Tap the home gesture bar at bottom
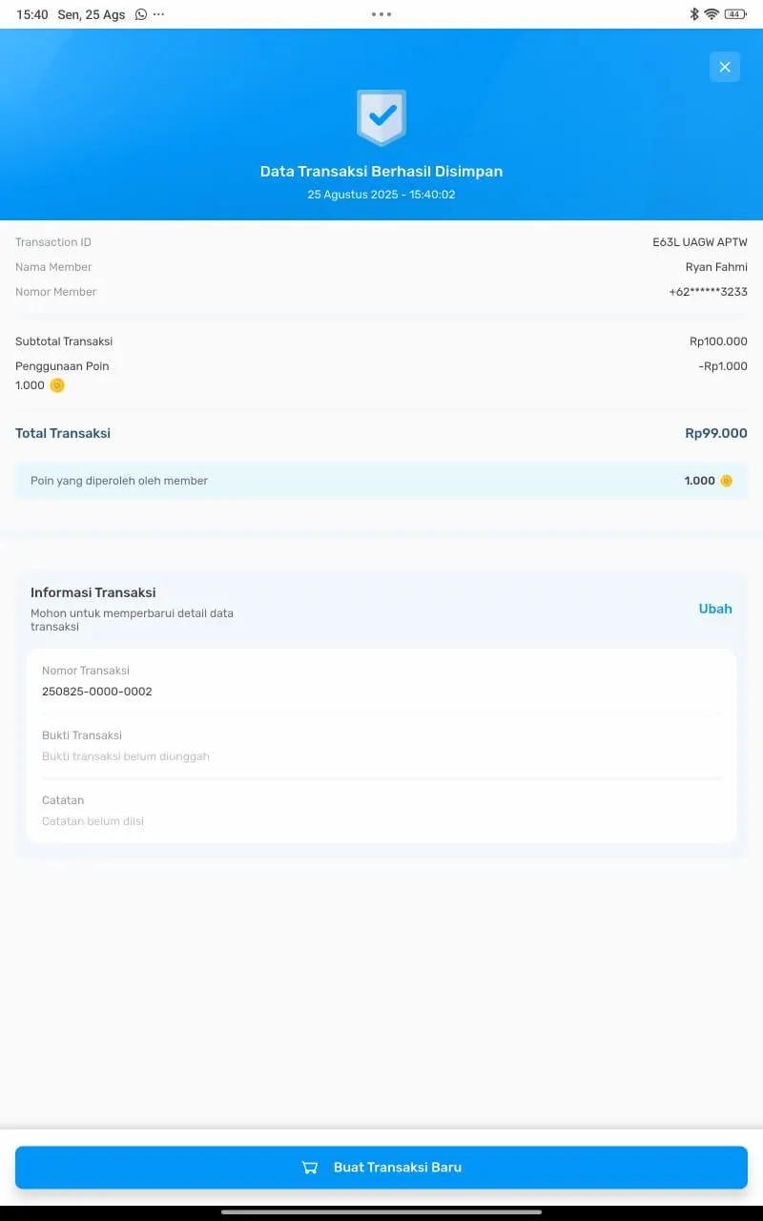The height and width of the screenshot is (1221, 763). [x=381, y=1211]
